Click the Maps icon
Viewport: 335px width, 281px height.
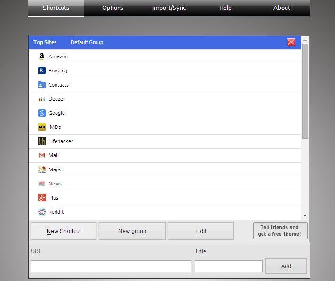(42, 169)
